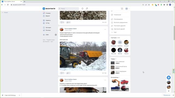This screenshot has height=98, width=175.
Task: Like the post with rubble photos
Action: (x=62, y=22)
